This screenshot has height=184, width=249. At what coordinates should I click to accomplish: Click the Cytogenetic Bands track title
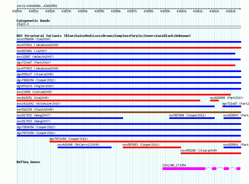pyautogui.click(x=33, y=21)
